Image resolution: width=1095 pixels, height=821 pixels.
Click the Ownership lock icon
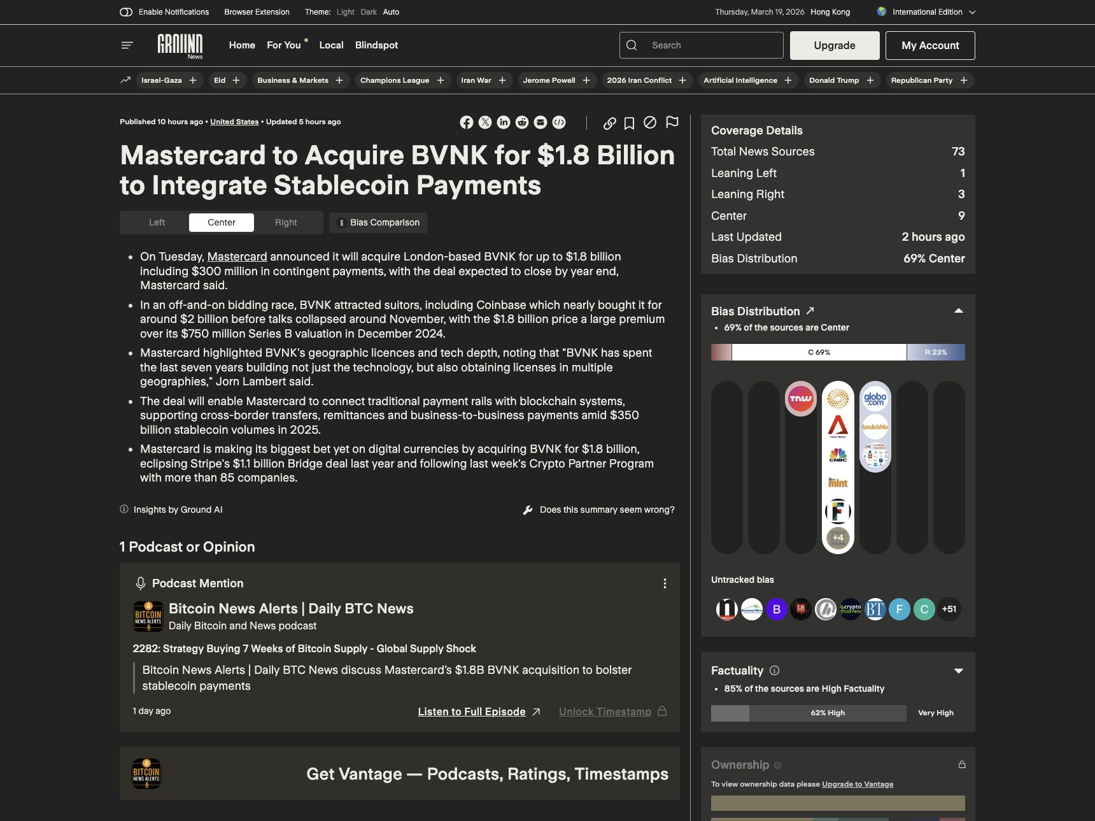[x=962, y=764]
